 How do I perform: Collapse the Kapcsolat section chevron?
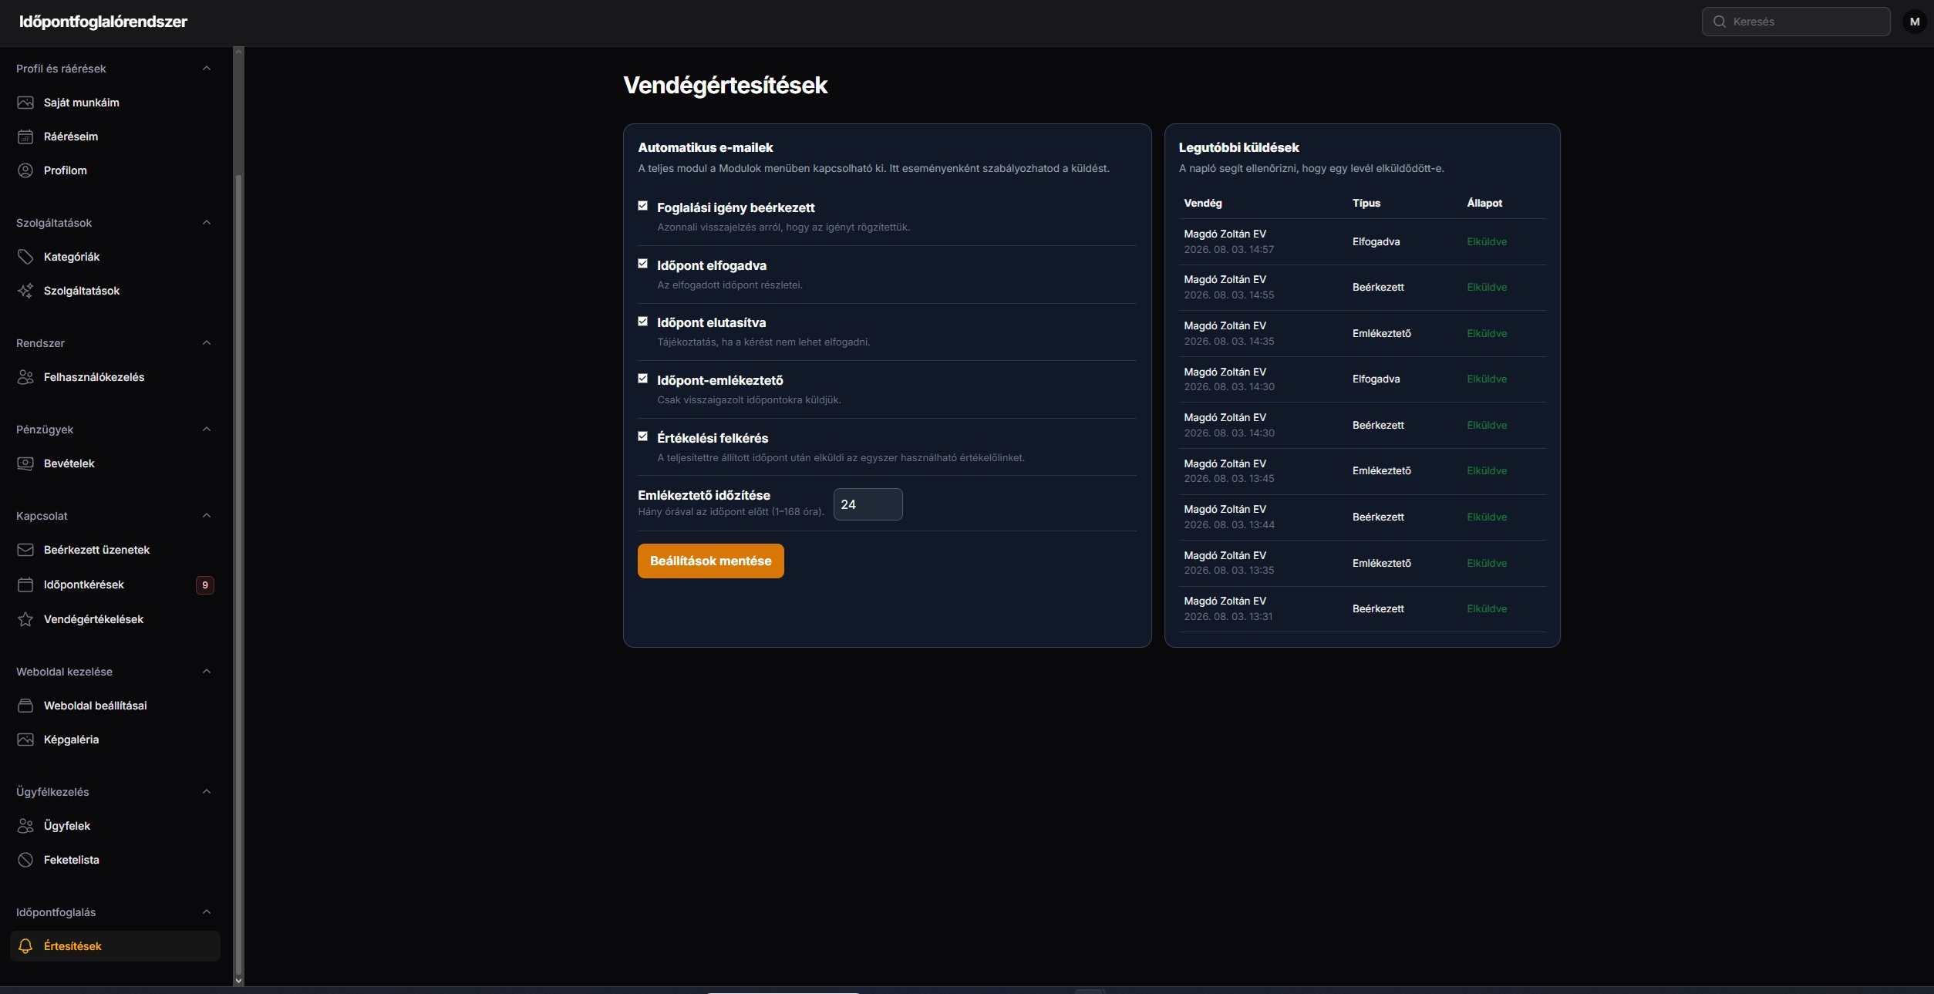206,516
